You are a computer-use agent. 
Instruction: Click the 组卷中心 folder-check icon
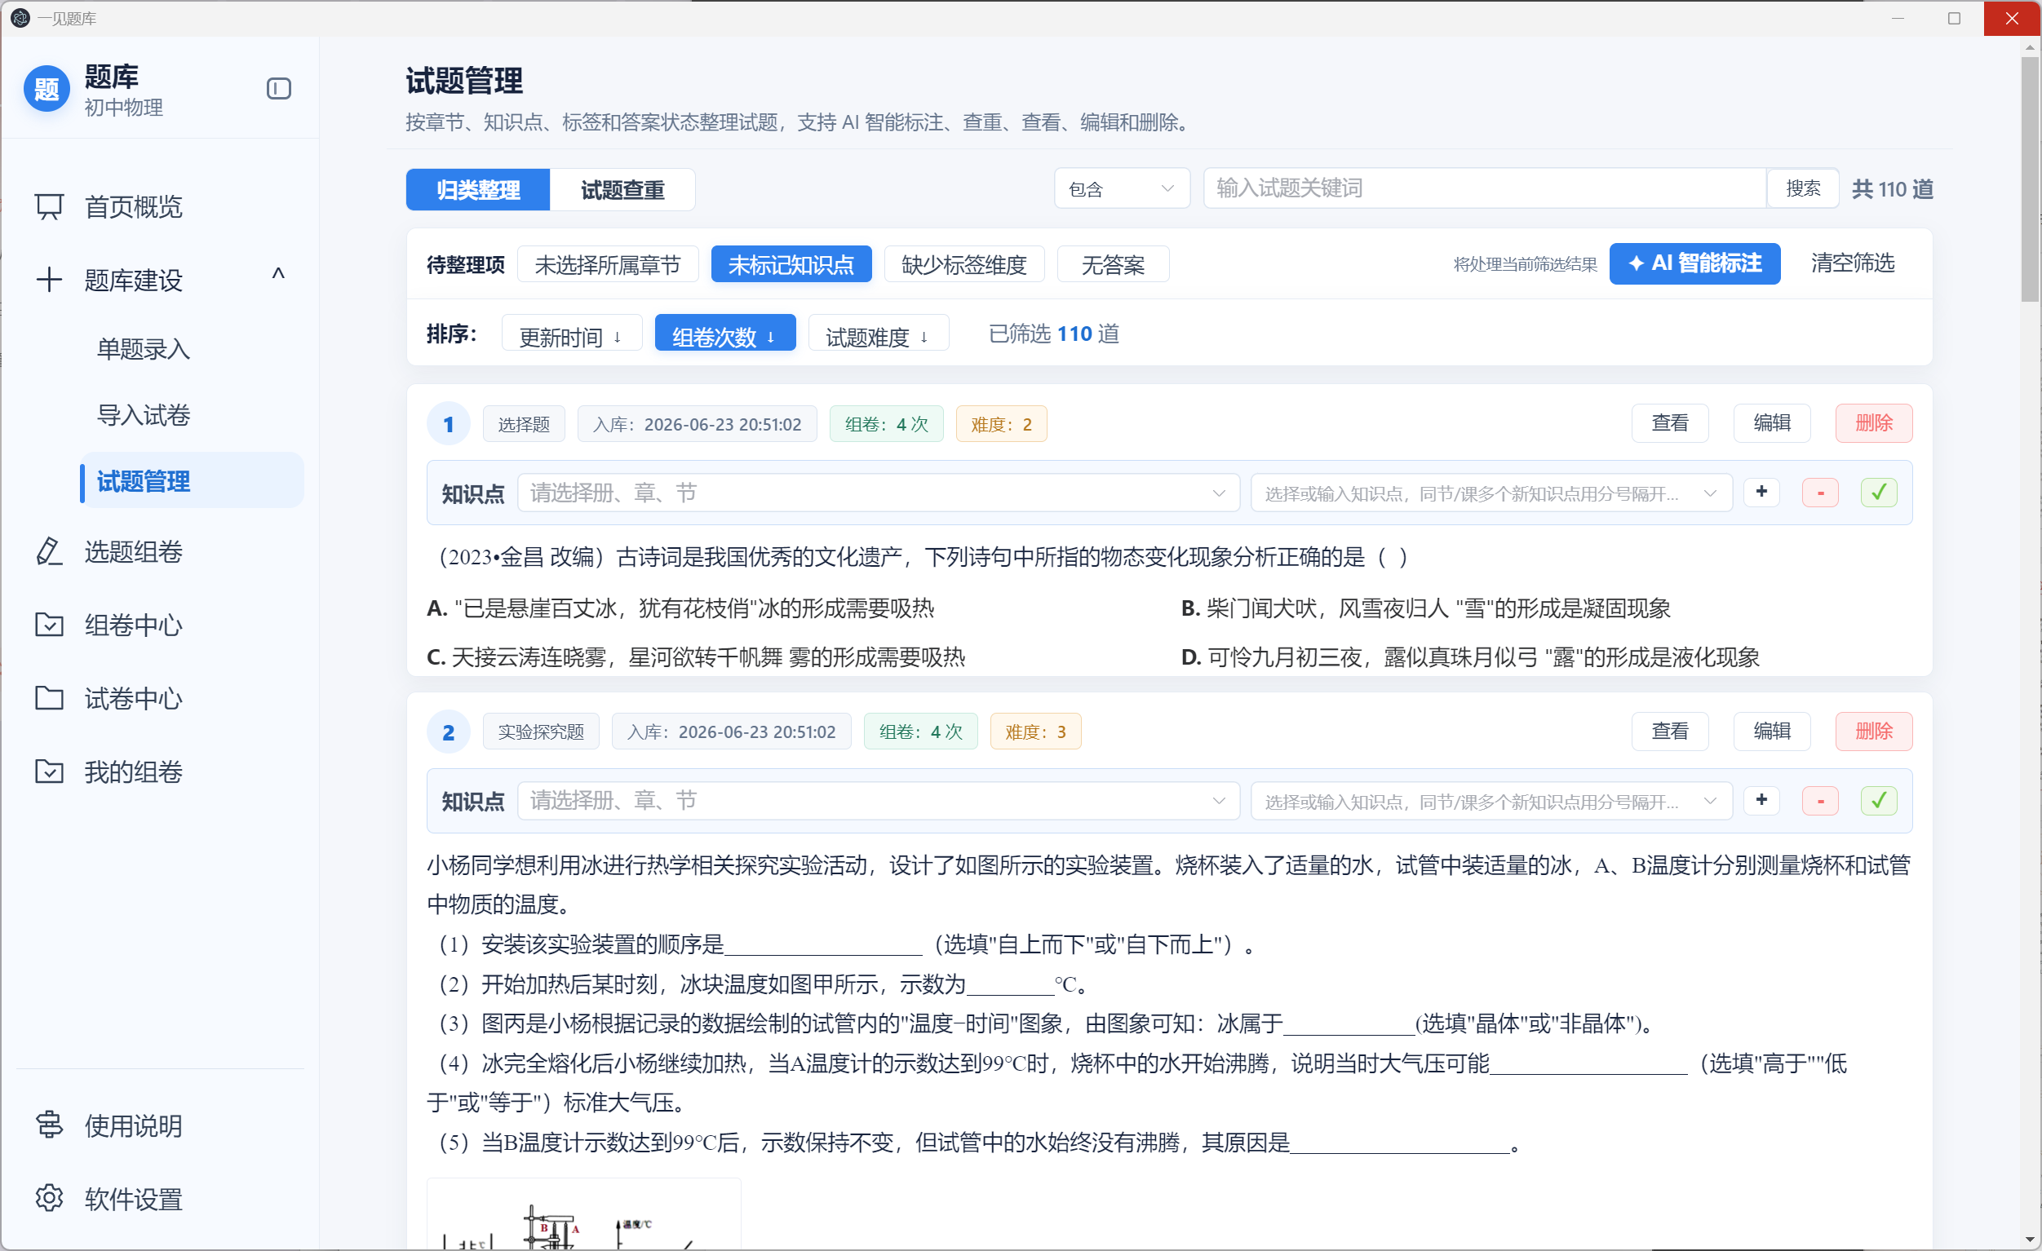point(49,625)
